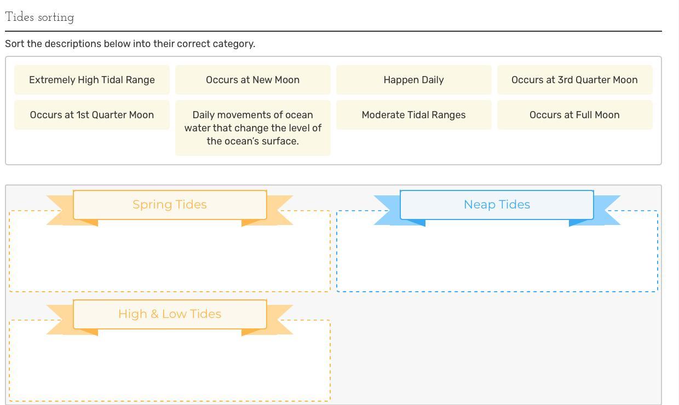679x405 pixels.
Task: Pick the Occurs at Full Moon card
Action: (574, 115)
